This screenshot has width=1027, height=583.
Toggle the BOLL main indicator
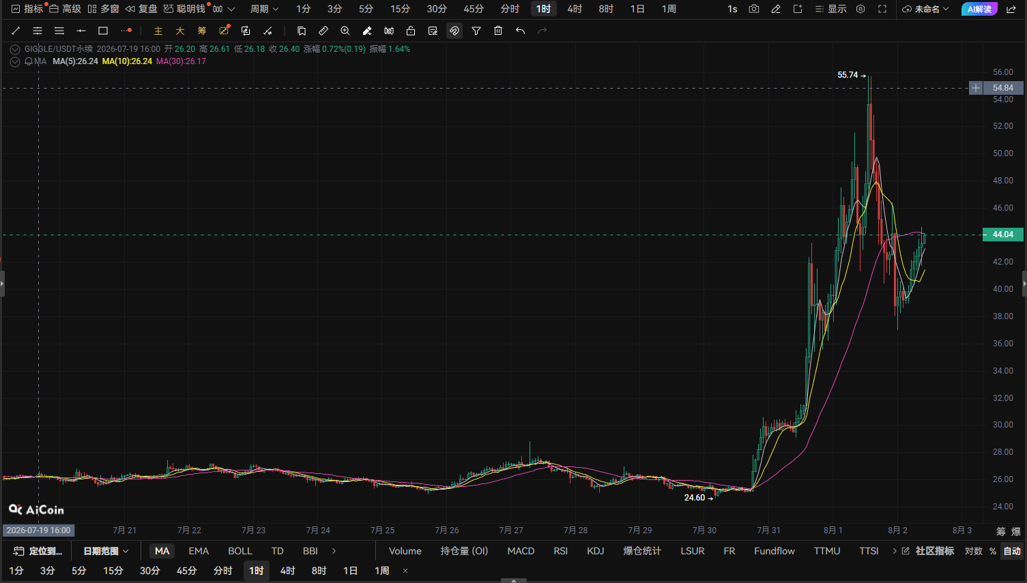click(240, 551)
